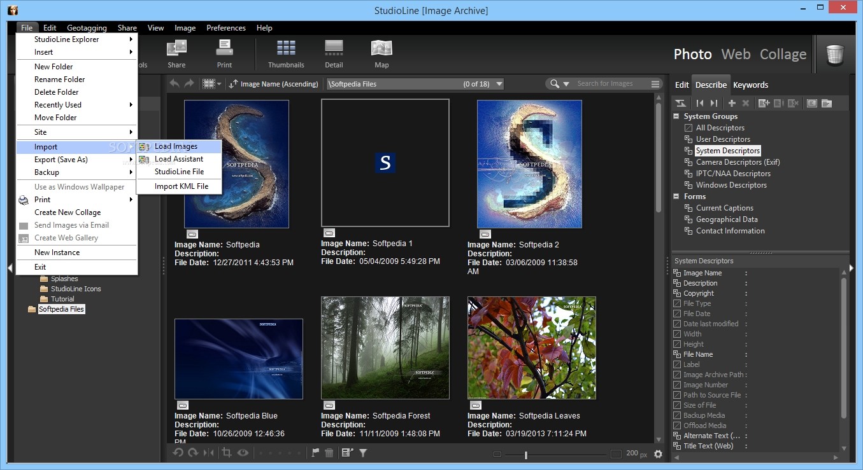Toggle the Label descriptor box

[677, 364]
